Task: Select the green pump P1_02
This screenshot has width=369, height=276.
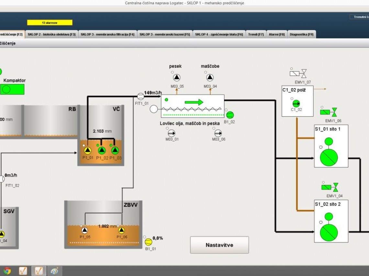Action: (x=102, y=150)
